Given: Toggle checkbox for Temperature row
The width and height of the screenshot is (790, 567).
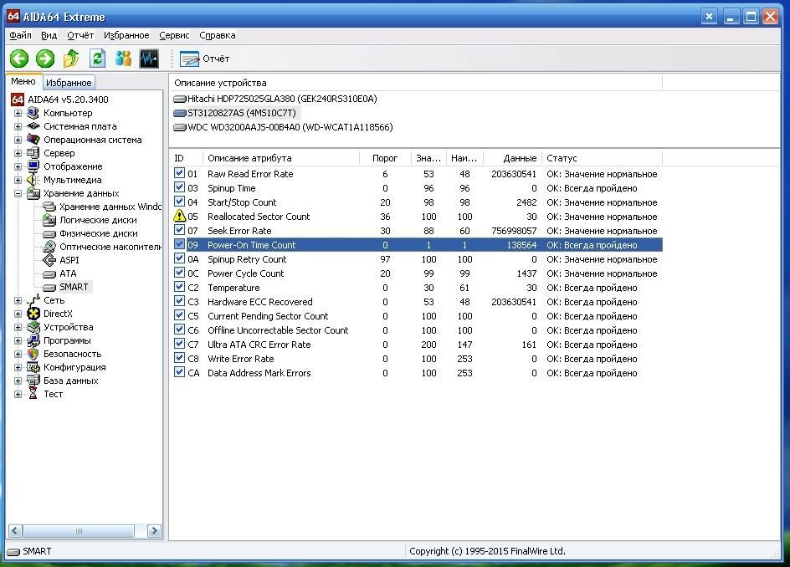Looking at the screenshot, I should [179, 287].
